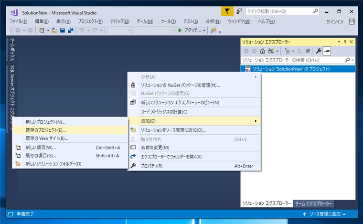Select ソリューション 'SolutionNew' tree node
This screenshot has height=224, width=363.
[298, 69]
